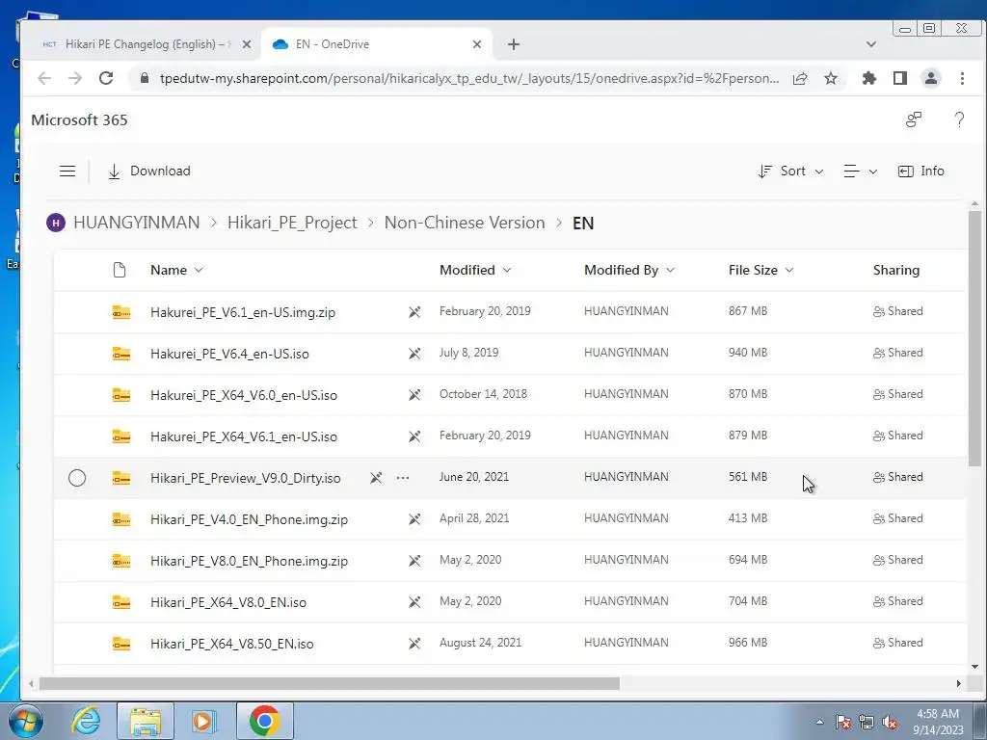Click Shared status for Hikari_PE_X64_V8.50_EN.iso
Screen dimensions: 987x740
click(x=898, y=643)
